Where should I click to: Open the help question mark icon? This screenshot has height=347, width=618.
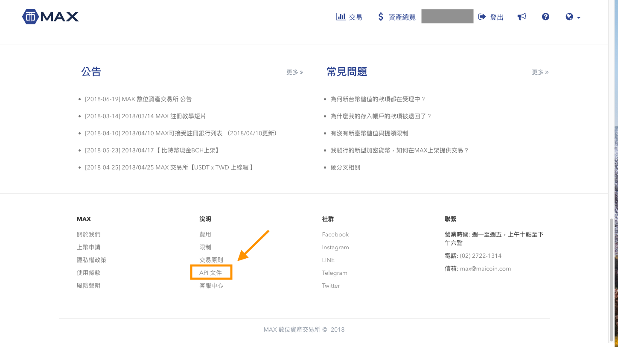(x=545, y=17)
